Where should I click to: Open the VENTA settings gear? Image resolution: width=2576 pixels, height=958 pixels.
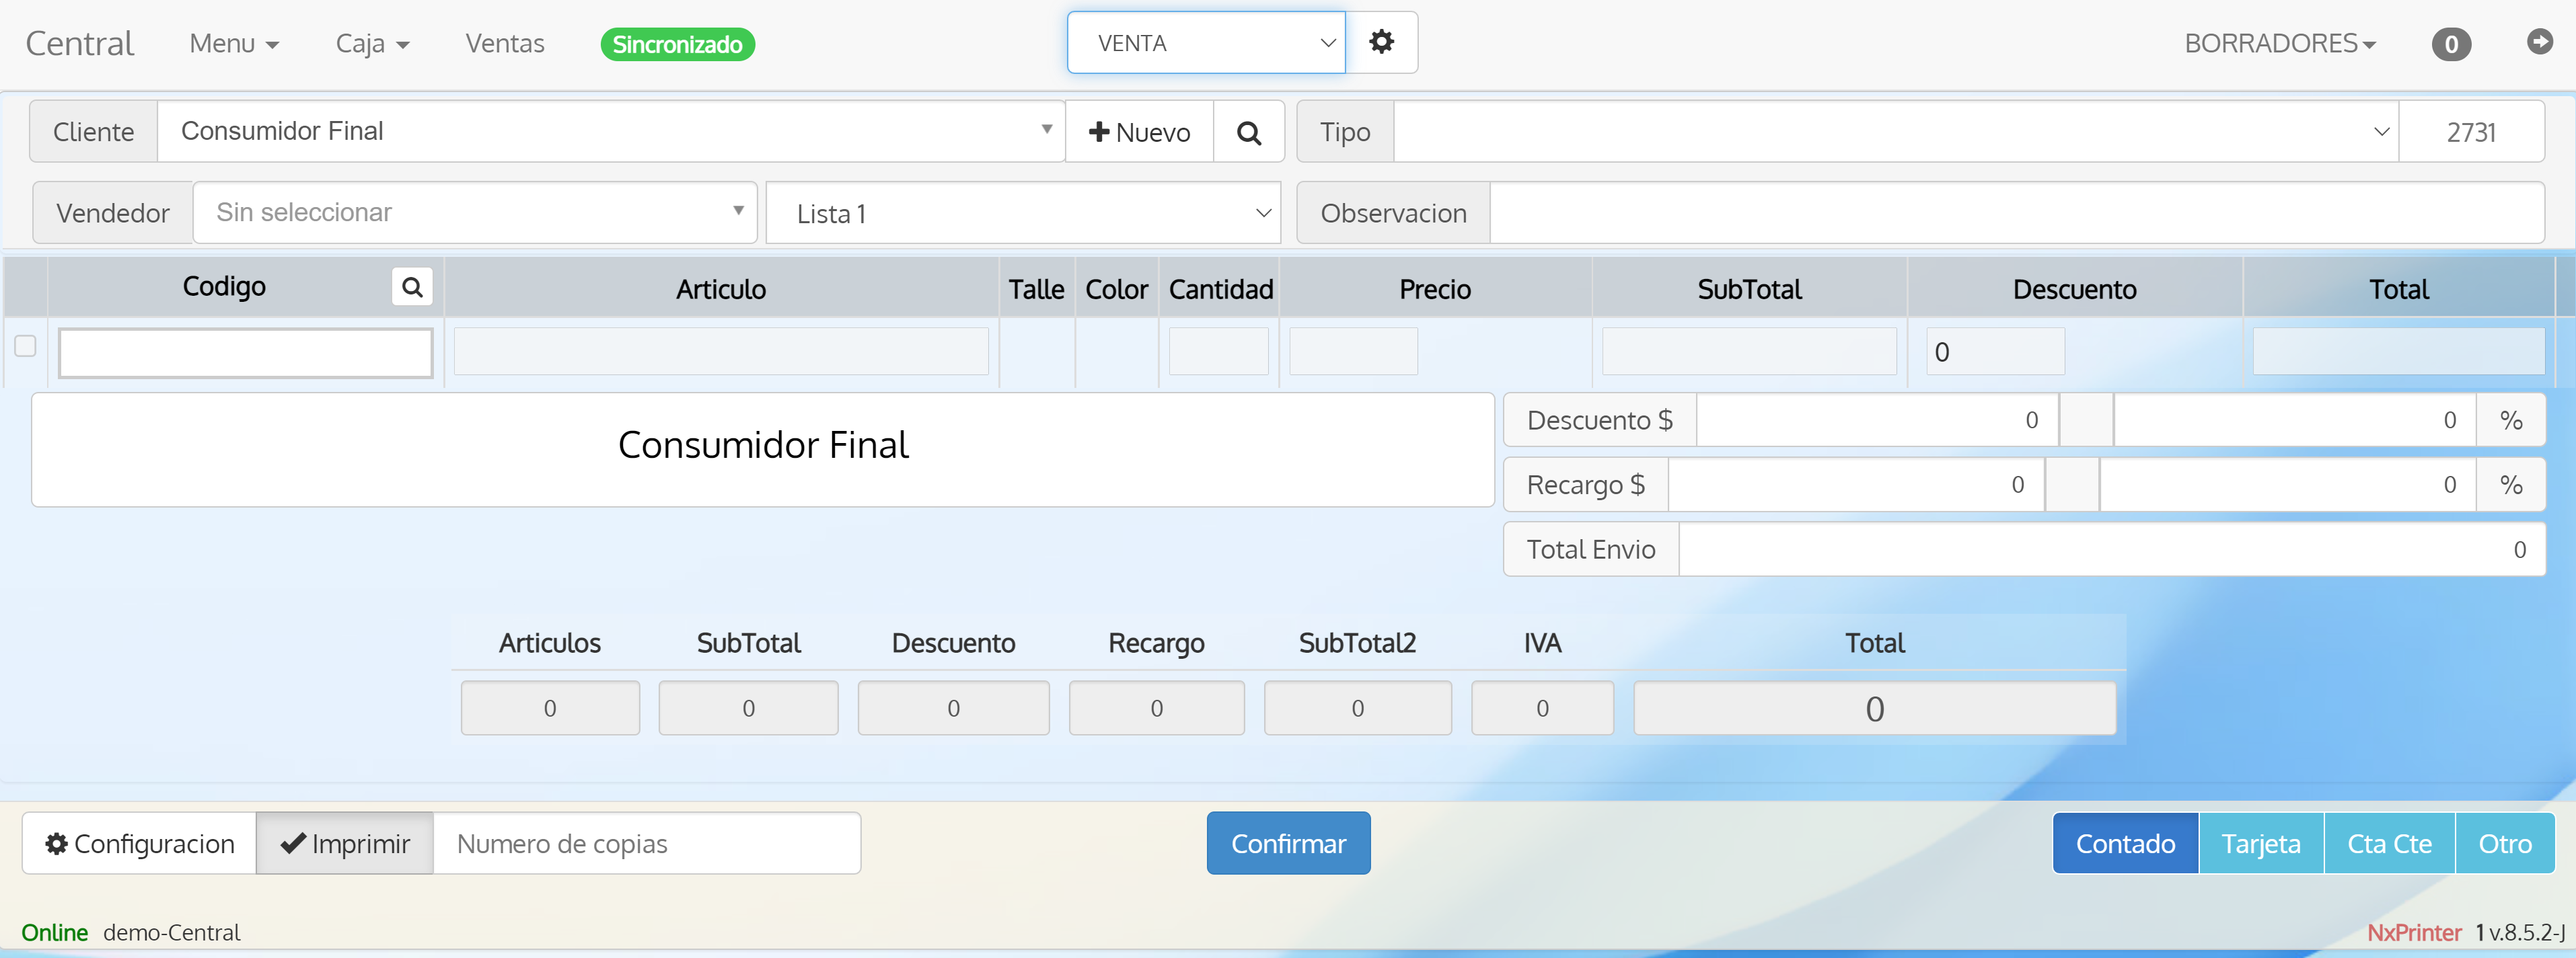pos(1382,42)
